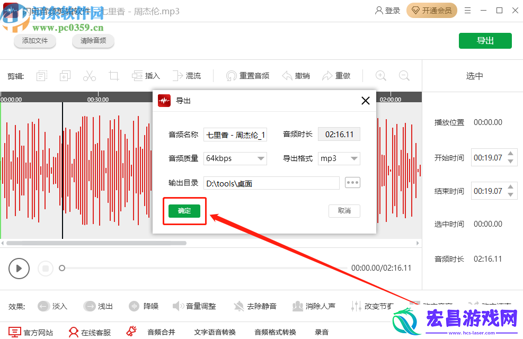This screenshot has width=523, height=339.
Task: Open the hamburger menu in title bar
Action: 468,11
